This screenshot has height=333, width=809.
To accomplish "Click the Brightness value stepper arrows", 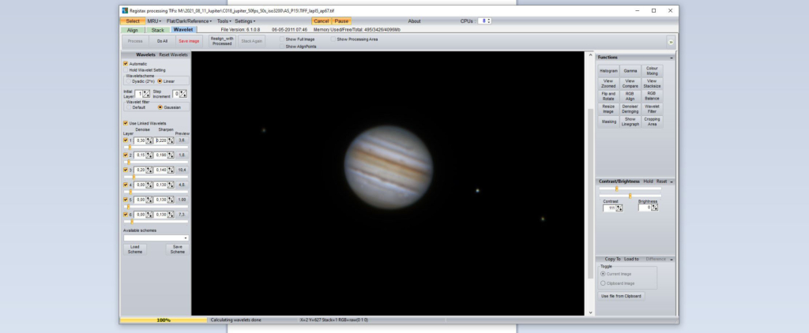I will pos(654,208).
